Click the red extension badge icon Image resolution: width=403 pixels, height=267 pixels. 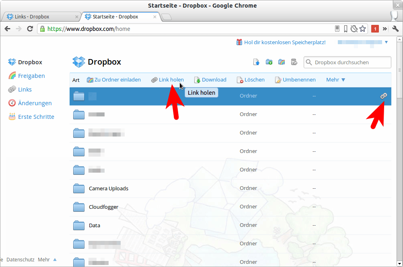[x=375, y=29]
